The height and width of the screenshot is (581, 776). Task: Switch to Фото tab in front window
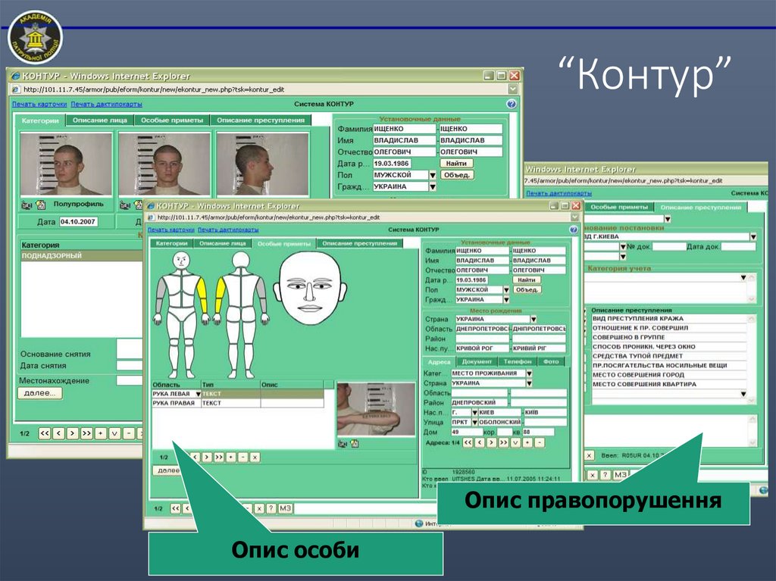(x=551, y=362)
